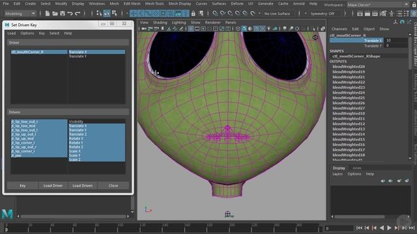The image size is (417, 234).
Task: Toggle the Channel Box panel icon
Action: (x=414, y=14)
